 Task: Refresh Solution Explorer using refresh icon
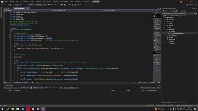pyautogui.click(x=172, y=11)
